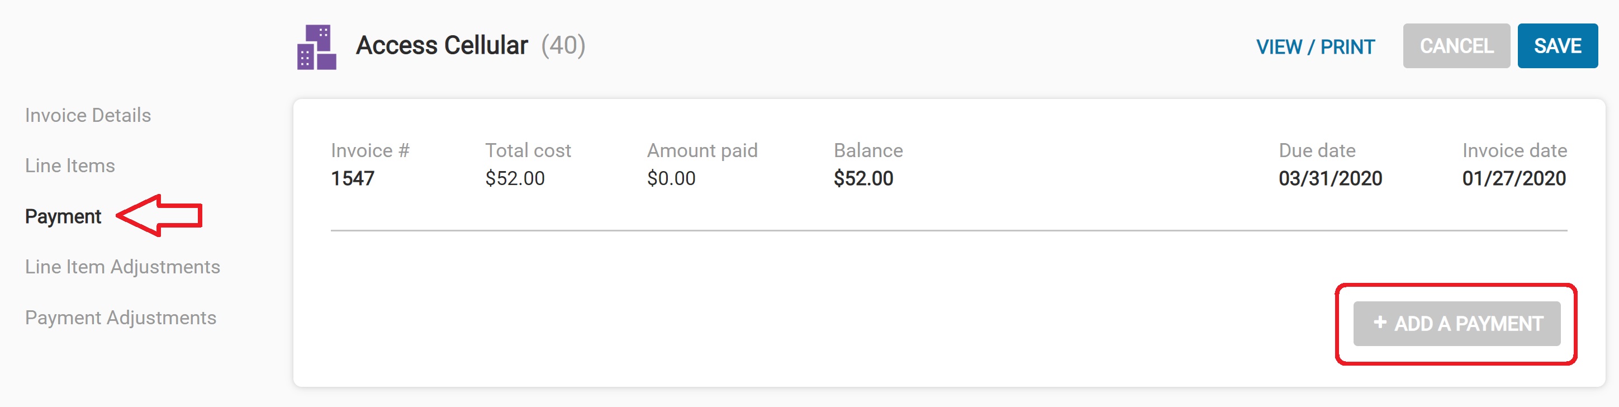Click the VIEW / PRINT link
This screenshot has width=1619, height=407.
coord(1315,46)
